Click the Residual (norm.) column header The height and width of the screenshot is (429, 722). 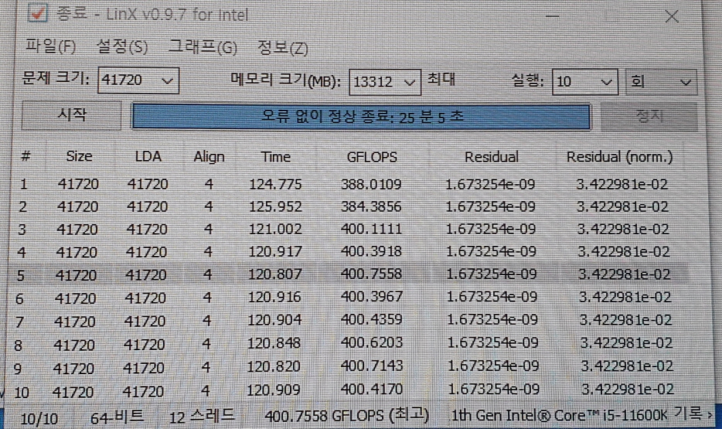[619, 157]
